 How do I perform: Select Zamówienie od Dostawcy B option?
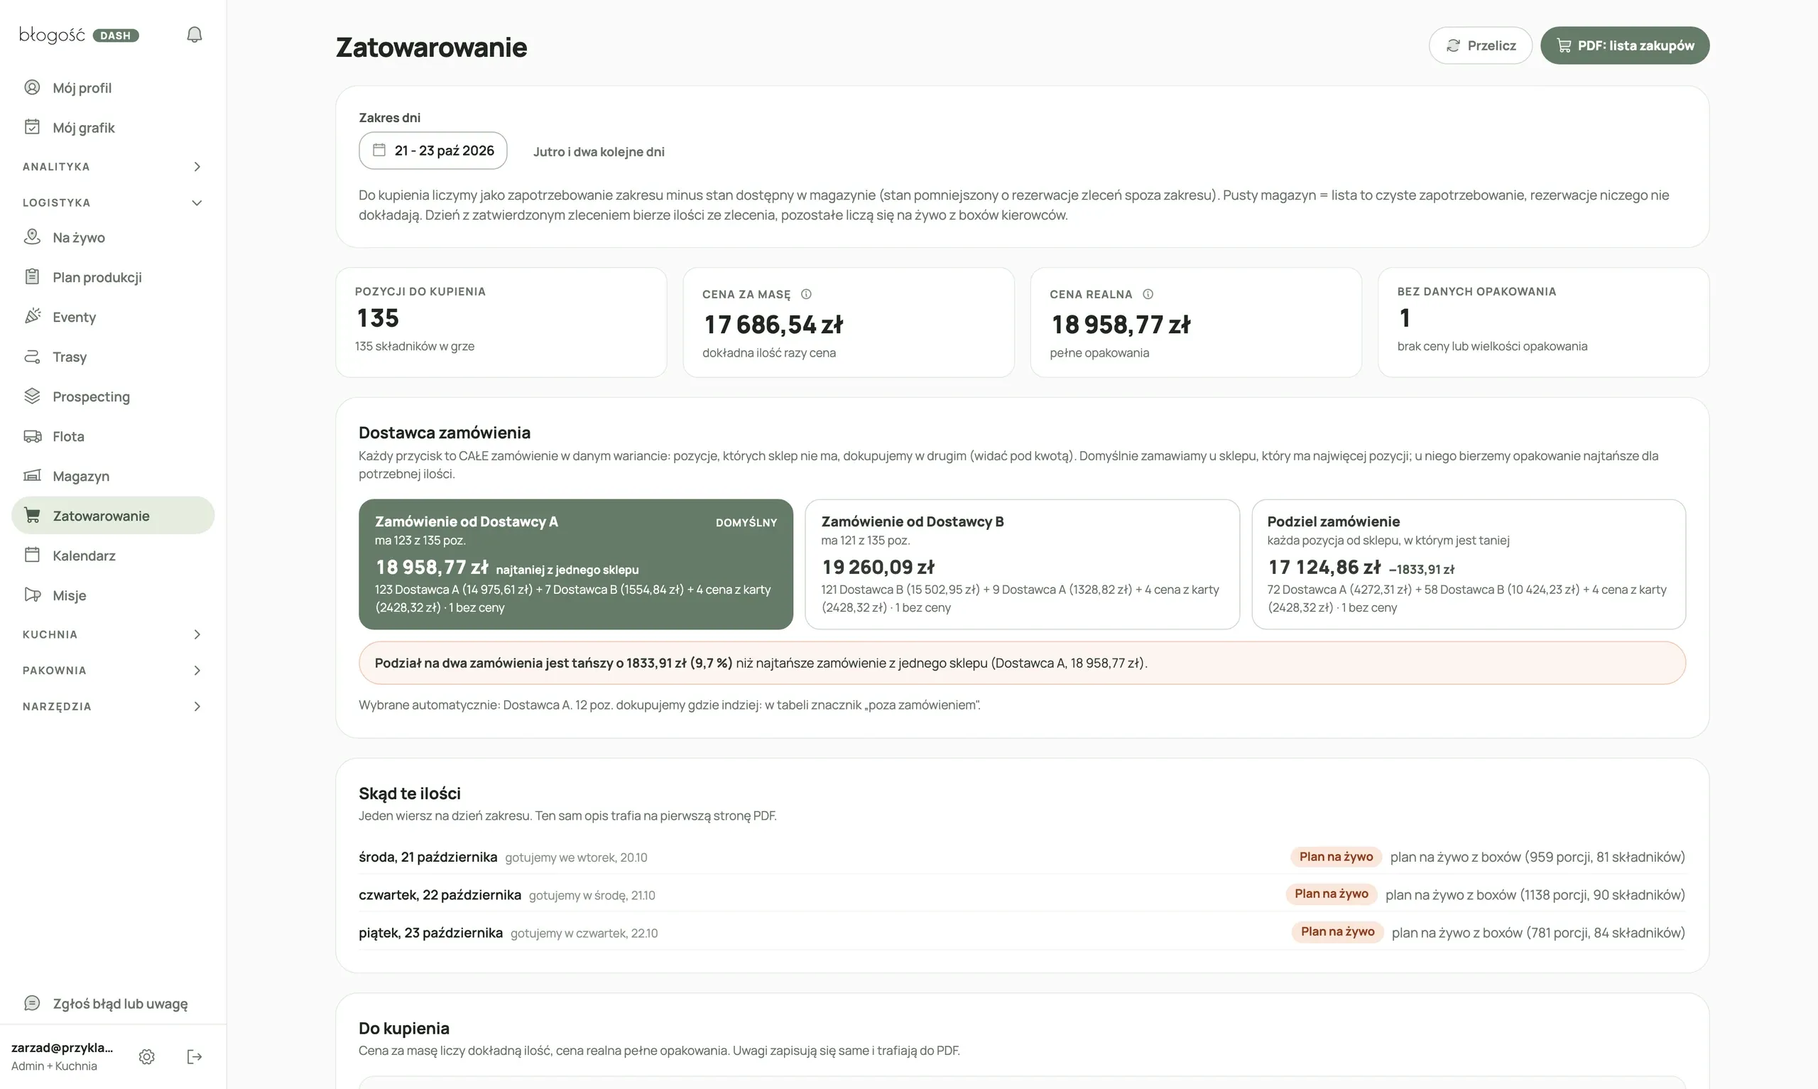tap(1023, 564)
